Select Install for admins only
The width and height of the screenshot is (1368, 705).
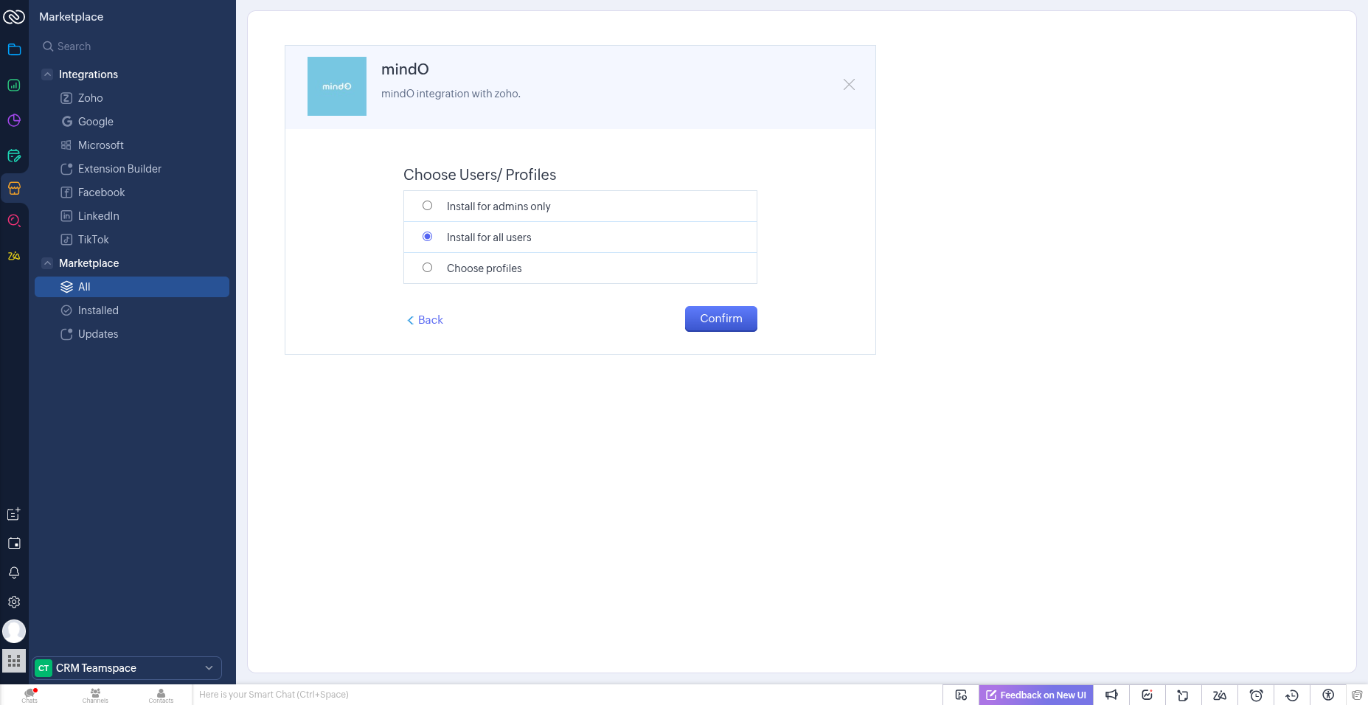click(x=427, y=206)
